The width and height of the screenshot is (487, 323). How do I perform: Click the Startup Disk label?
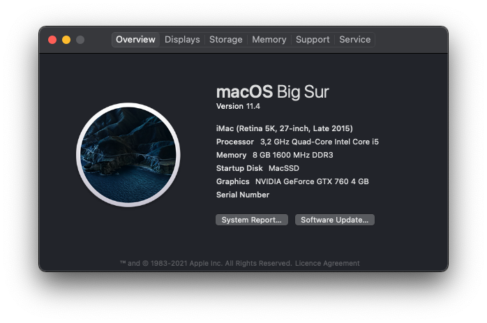click(239, 168)
